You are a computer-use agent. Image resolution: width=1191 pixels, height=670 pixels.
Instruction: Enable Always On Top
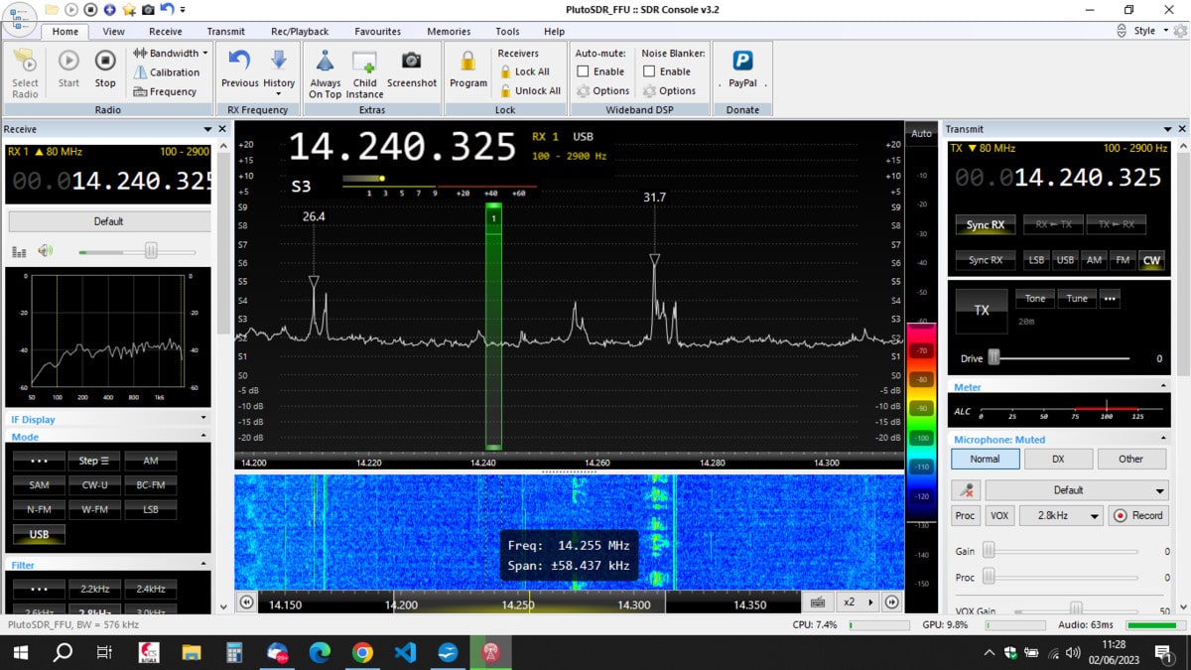click(325, 69)
